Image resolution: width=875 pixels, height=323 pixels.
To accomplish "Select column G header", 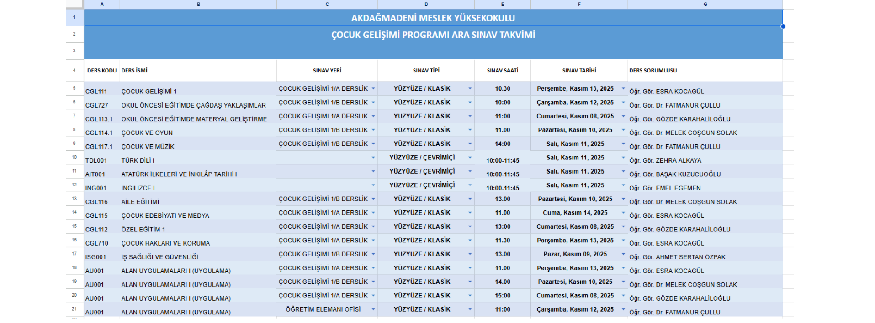I will click(x=705, y=4).
